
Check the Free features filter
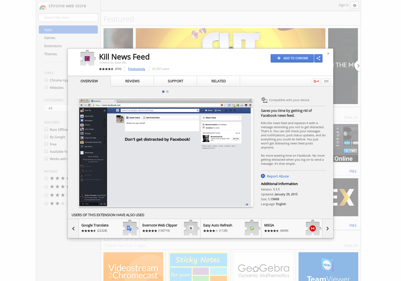pos(46,144)
